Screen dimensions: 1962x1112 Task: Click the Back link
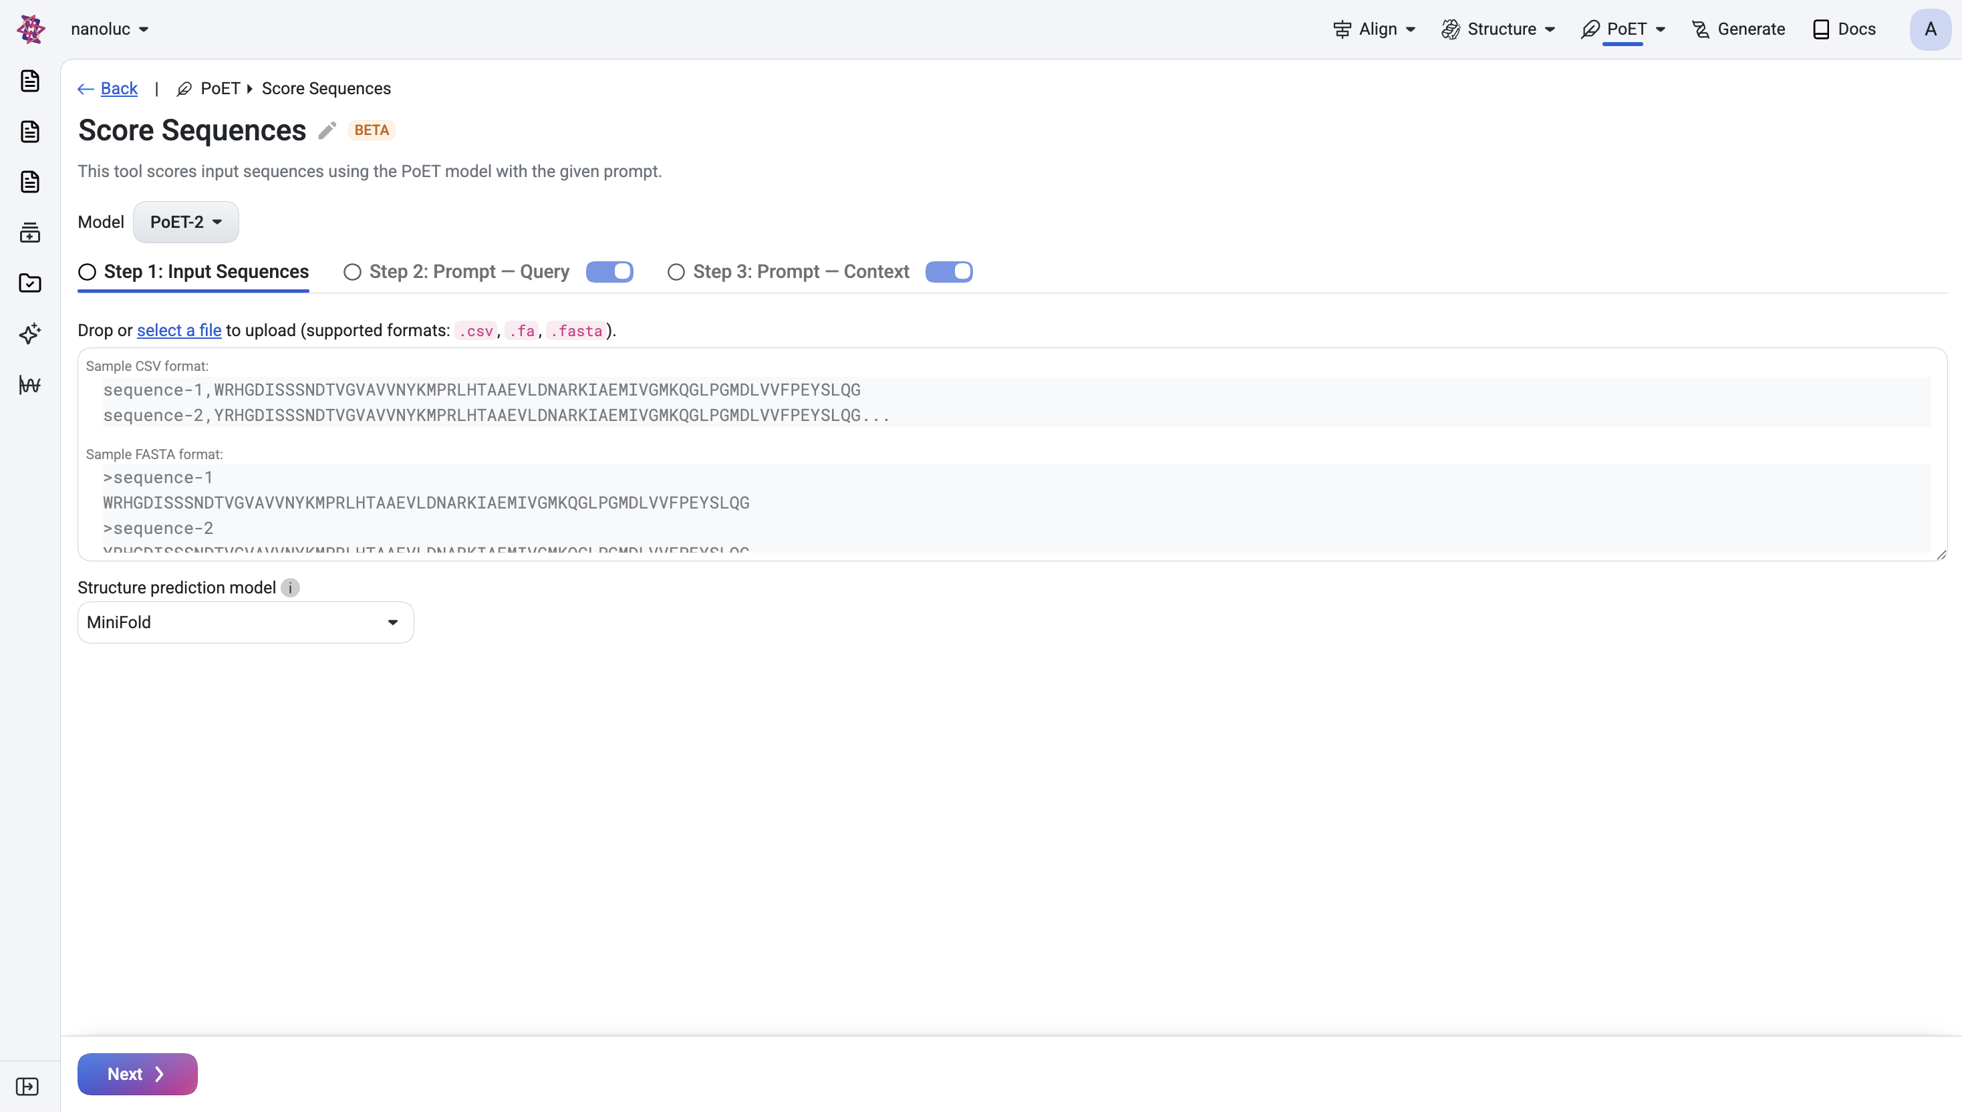(x=108, y=89)
